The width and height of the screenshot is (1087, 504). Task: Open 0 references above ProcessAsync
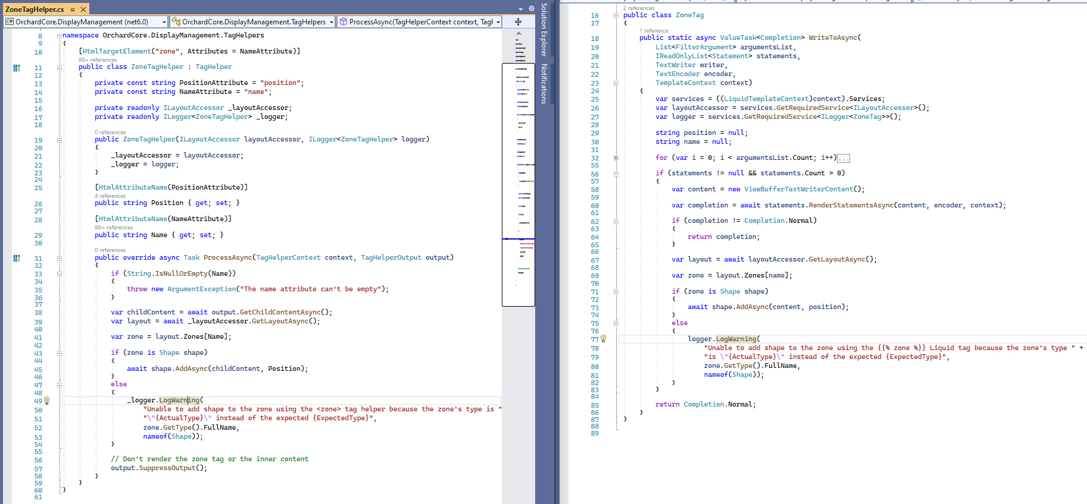point(110,250)
